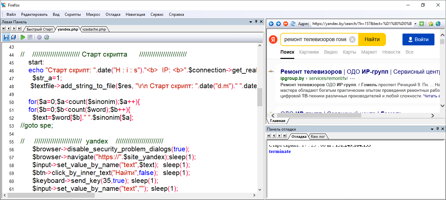The image size is (446, 200).
Task: Click the yellow Найти search button
Action: tap(372, 39)
